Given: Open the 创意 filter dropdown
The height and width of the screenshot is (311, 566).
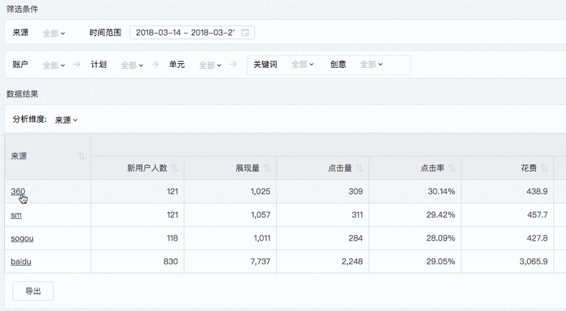Looking at the screenshot, I should click(x=372, y=64).
